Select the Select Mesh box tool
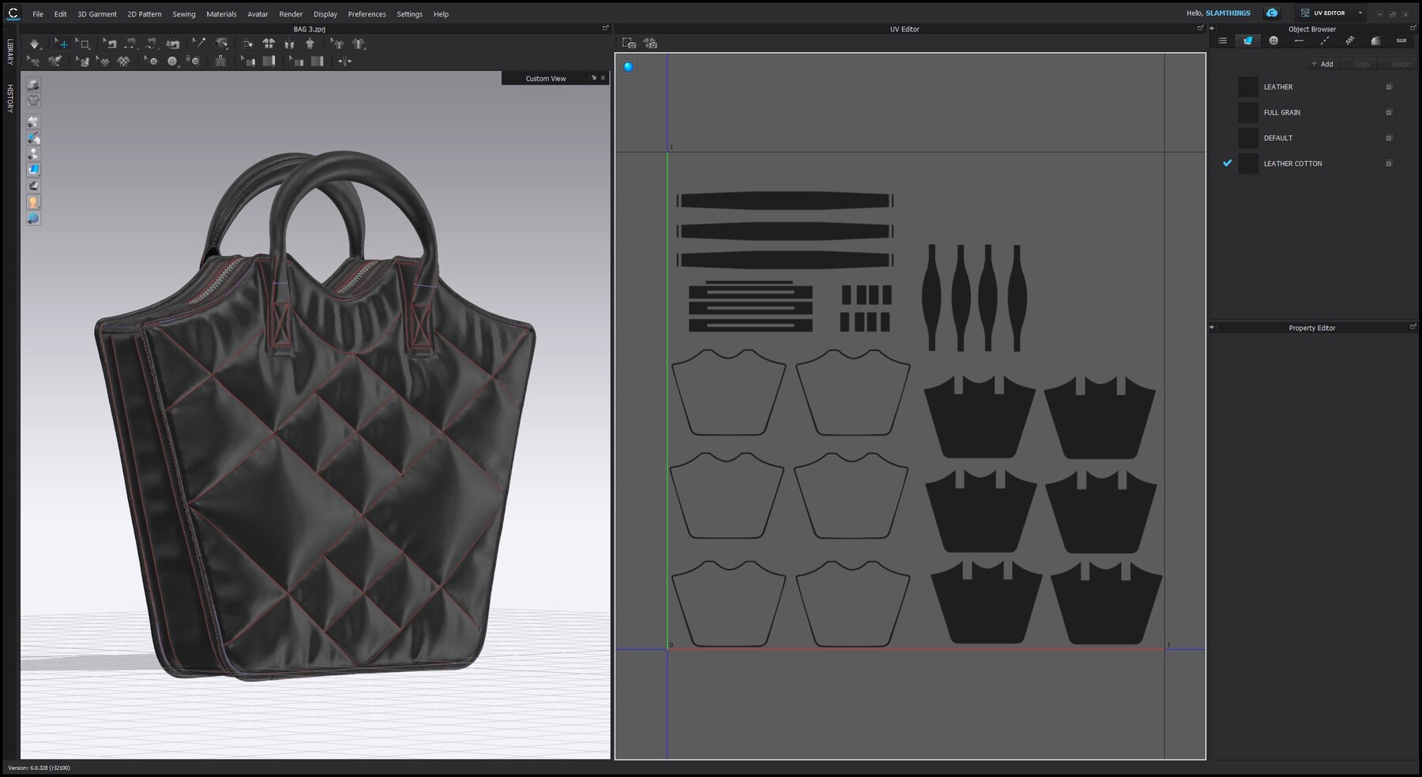The image size is (1422, 777). click(x=83, y=44)
